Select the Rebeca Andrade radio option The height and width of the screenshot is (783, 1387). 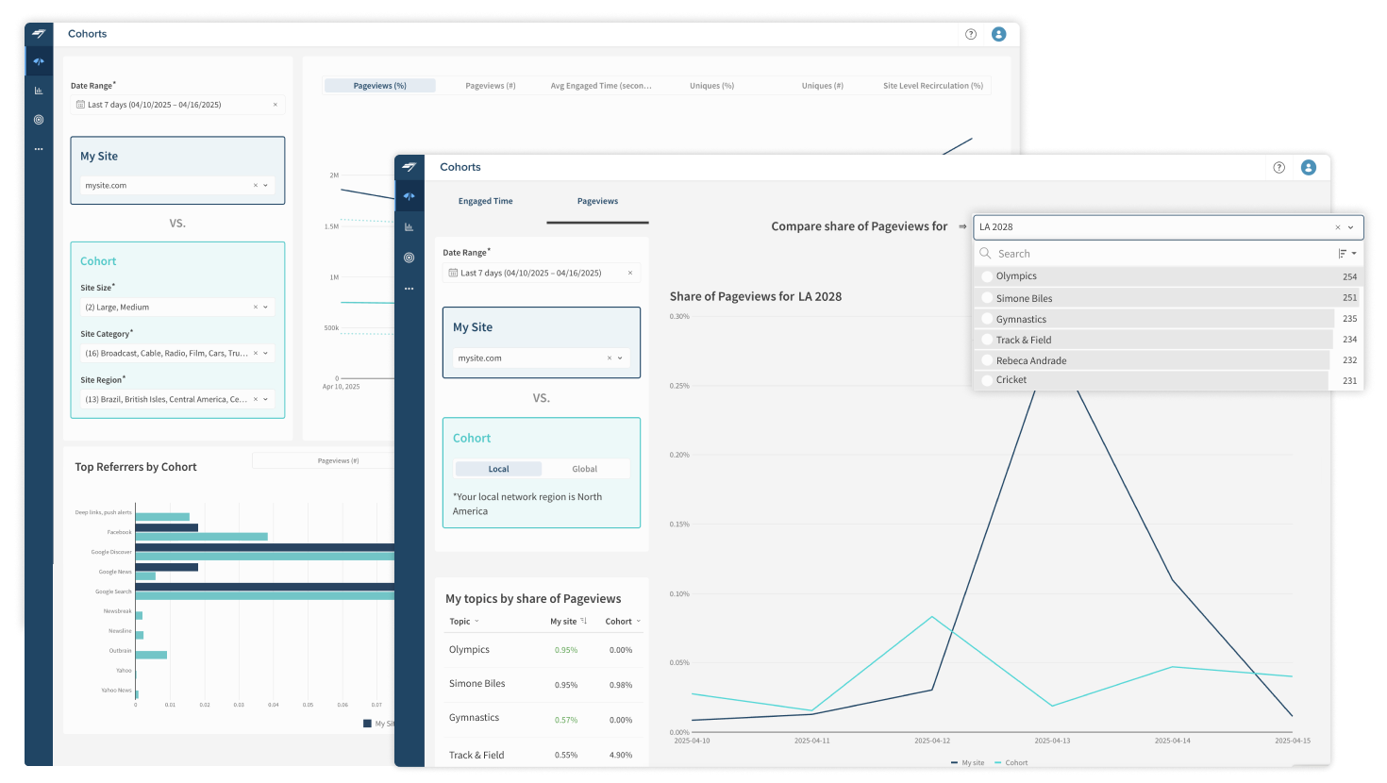tap(987, 360)
